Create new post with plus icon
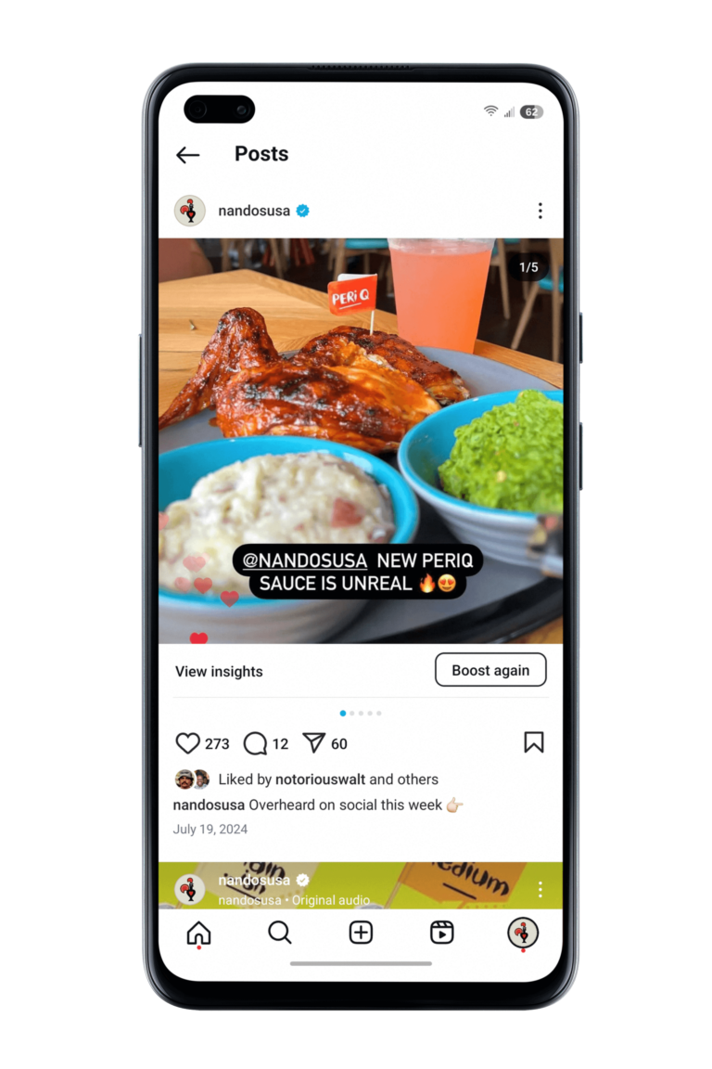Image resolution: width=712 pixels, height=1069 pixels. click(361, 932)
